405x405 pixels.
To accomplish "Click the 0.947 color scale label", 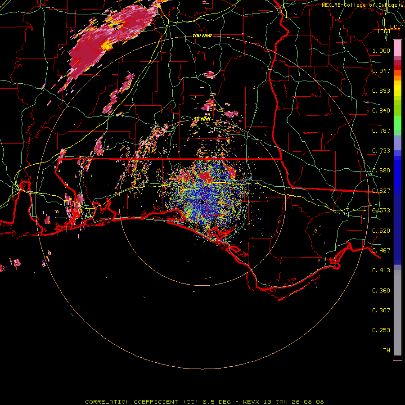I will (x=381, y=71).
